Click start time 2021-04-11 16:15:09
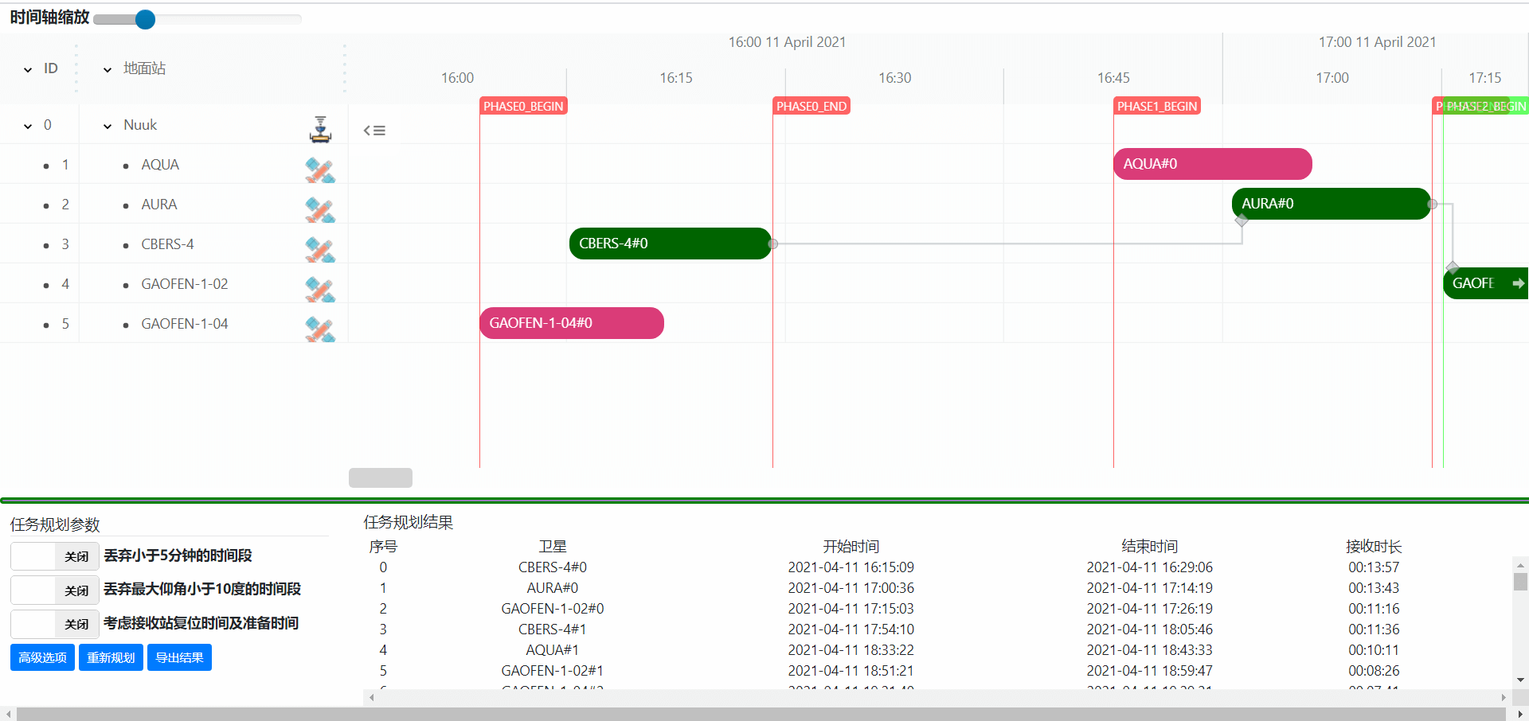1529x721 pixels. coord(851,567)
